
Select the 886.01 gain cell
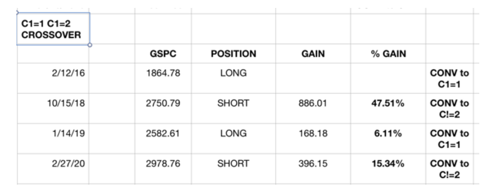click(x=313, y=103)
